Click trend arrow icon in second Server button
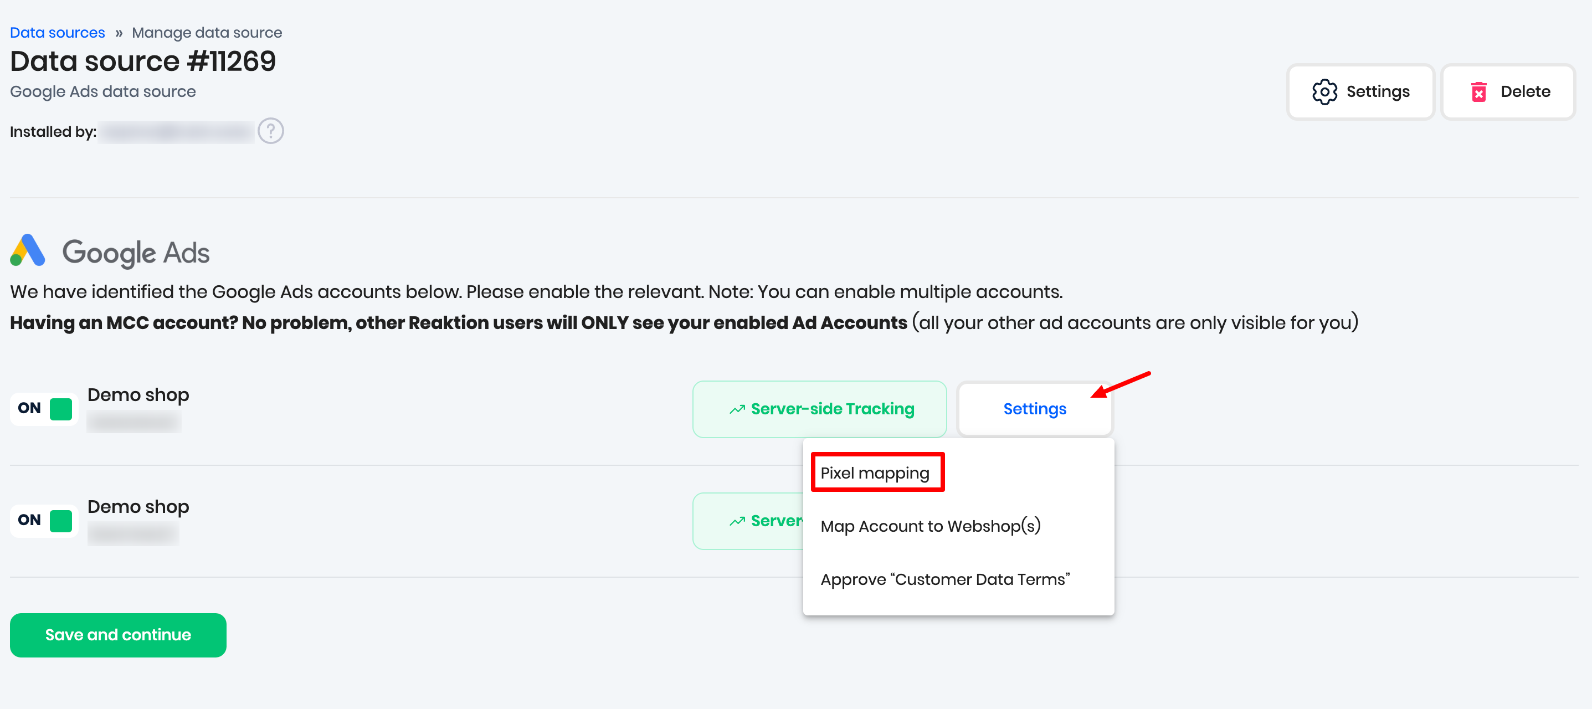Image resolution: width=1592 pixels, height=709 pixels. click(x=737, y=521)
